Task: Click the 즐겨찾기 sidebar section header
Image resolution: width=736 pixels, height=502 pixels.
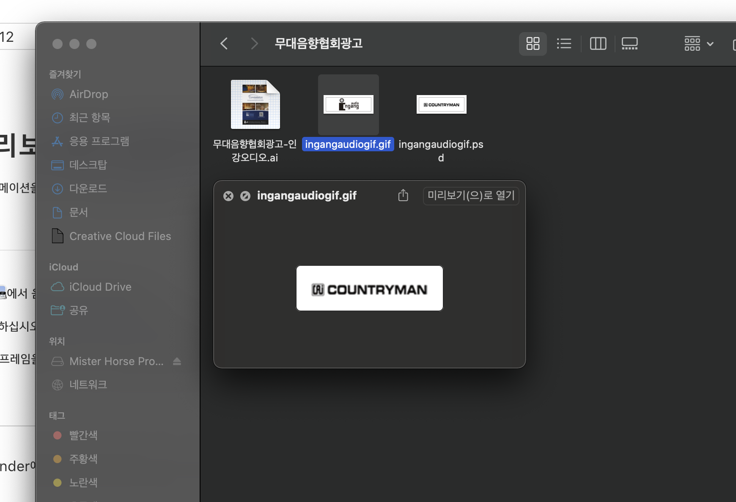Action: click(x=65, y=74)
